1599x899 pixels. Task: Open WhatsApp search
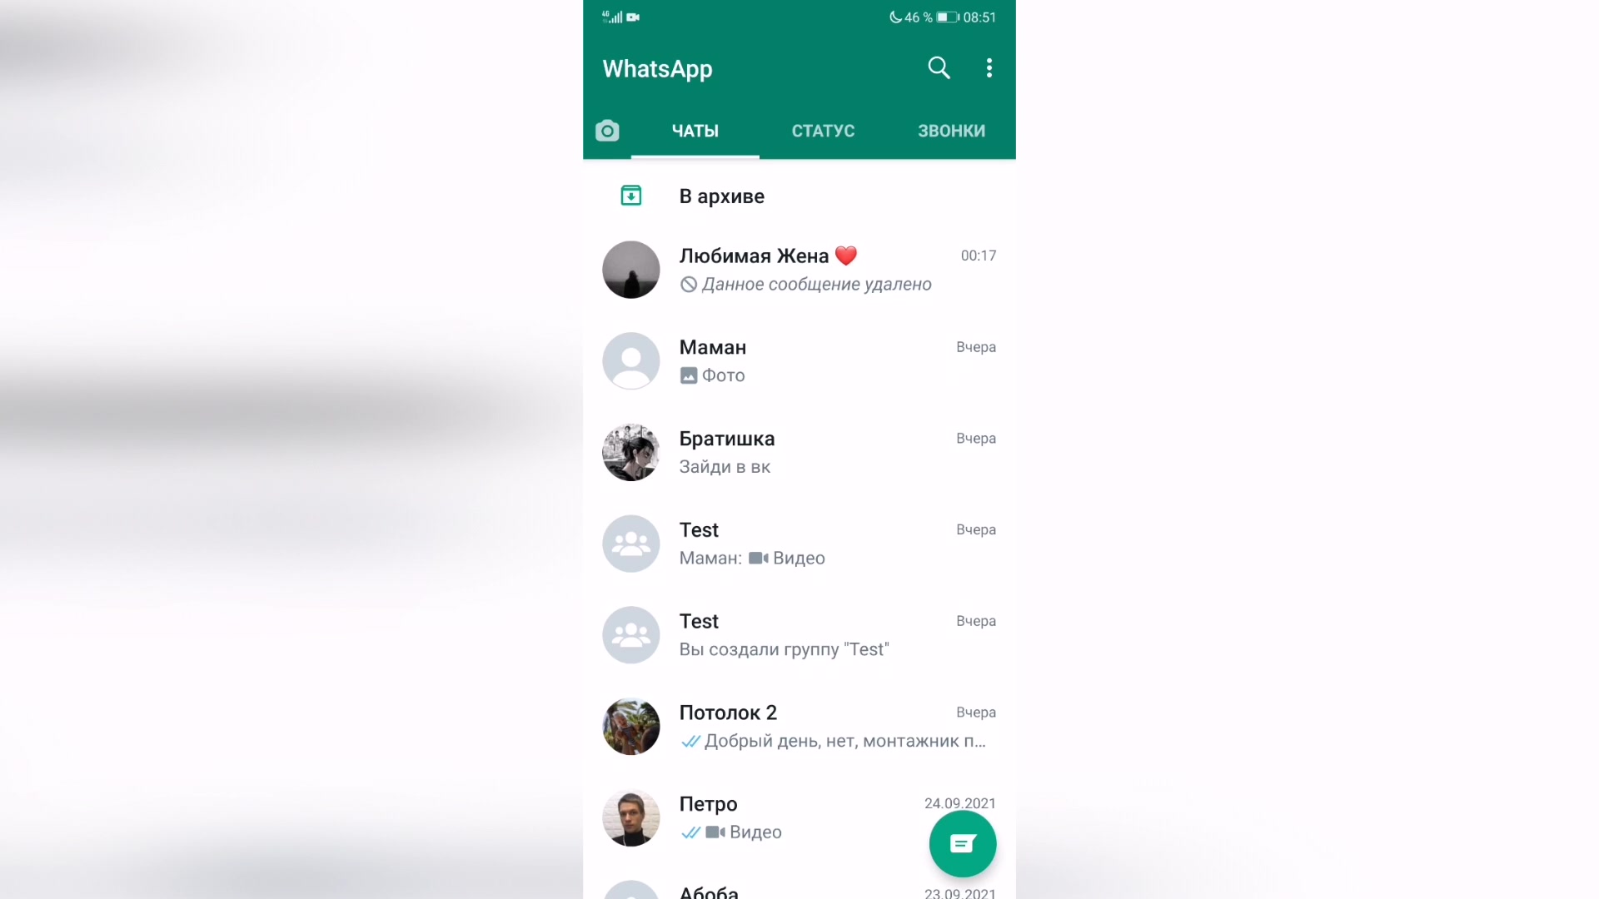939,68
